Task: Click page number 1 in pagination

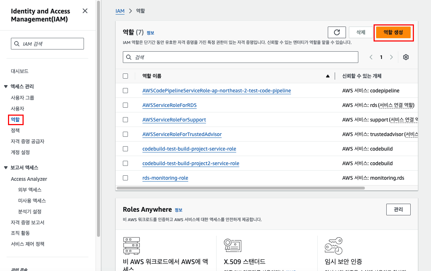Action: tap(381, 57)
